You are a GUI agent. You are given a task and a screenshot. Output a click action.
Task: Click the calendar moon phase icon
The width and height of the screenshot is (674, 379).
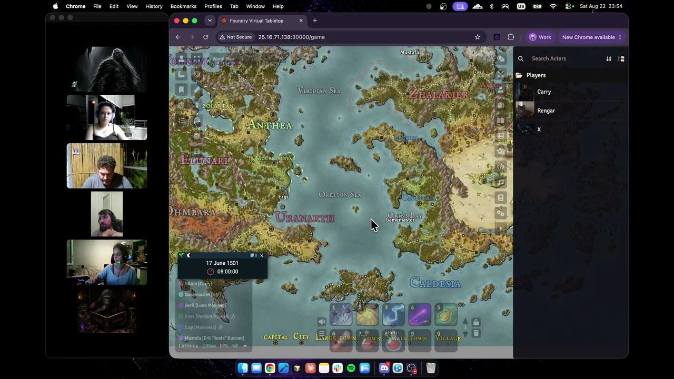click(189, 255)
